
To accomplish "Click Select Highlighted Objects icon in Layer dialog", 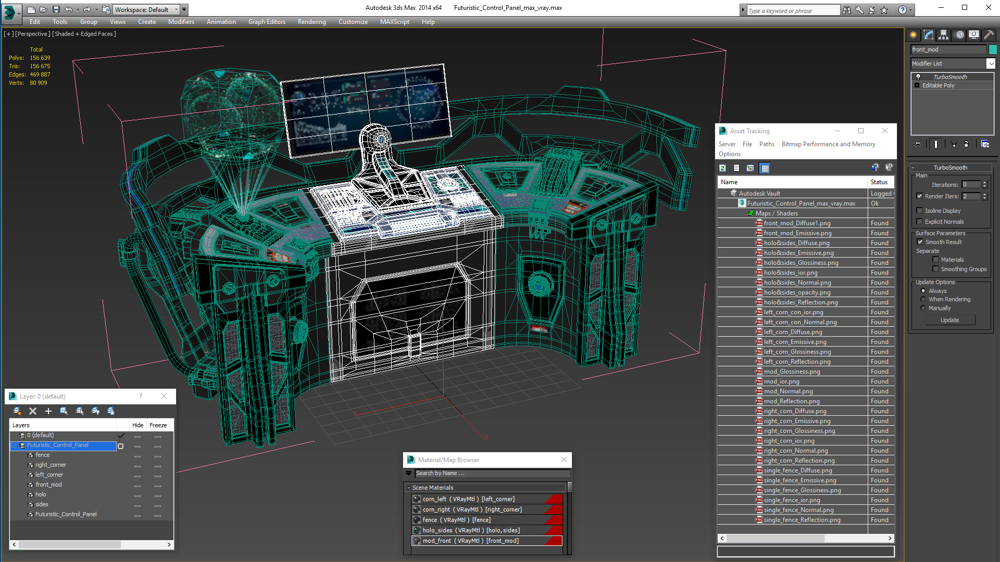I will pos(64,411).
